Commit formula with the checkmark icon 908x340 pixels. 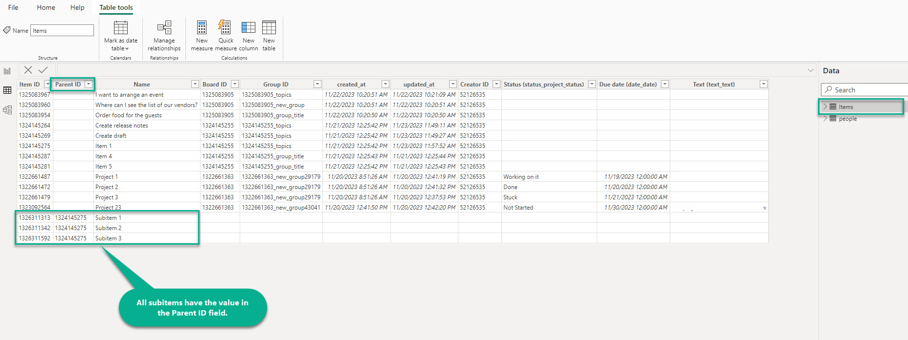(x=43, y=70)
